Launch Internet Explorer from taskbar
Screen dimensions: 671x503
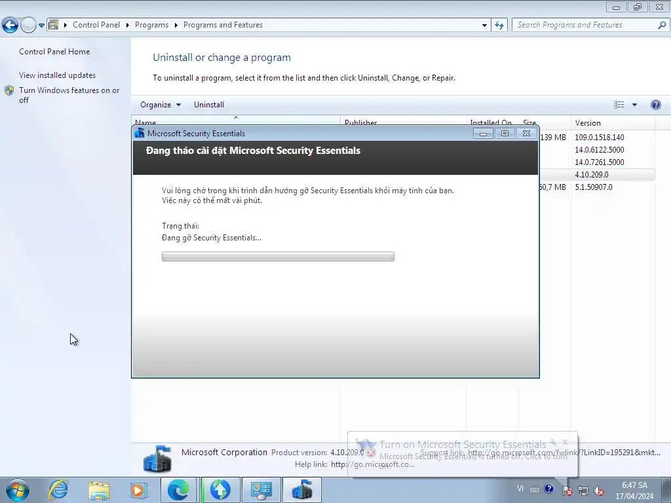pos(58,490)
